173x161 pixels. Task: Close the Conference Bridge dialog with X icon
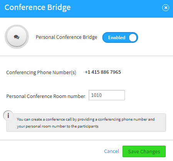pos(166,8)
